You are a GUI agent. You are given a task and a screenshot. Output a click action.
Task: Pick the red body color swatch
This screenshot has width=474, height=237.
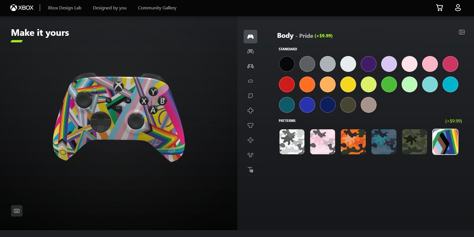287,84
